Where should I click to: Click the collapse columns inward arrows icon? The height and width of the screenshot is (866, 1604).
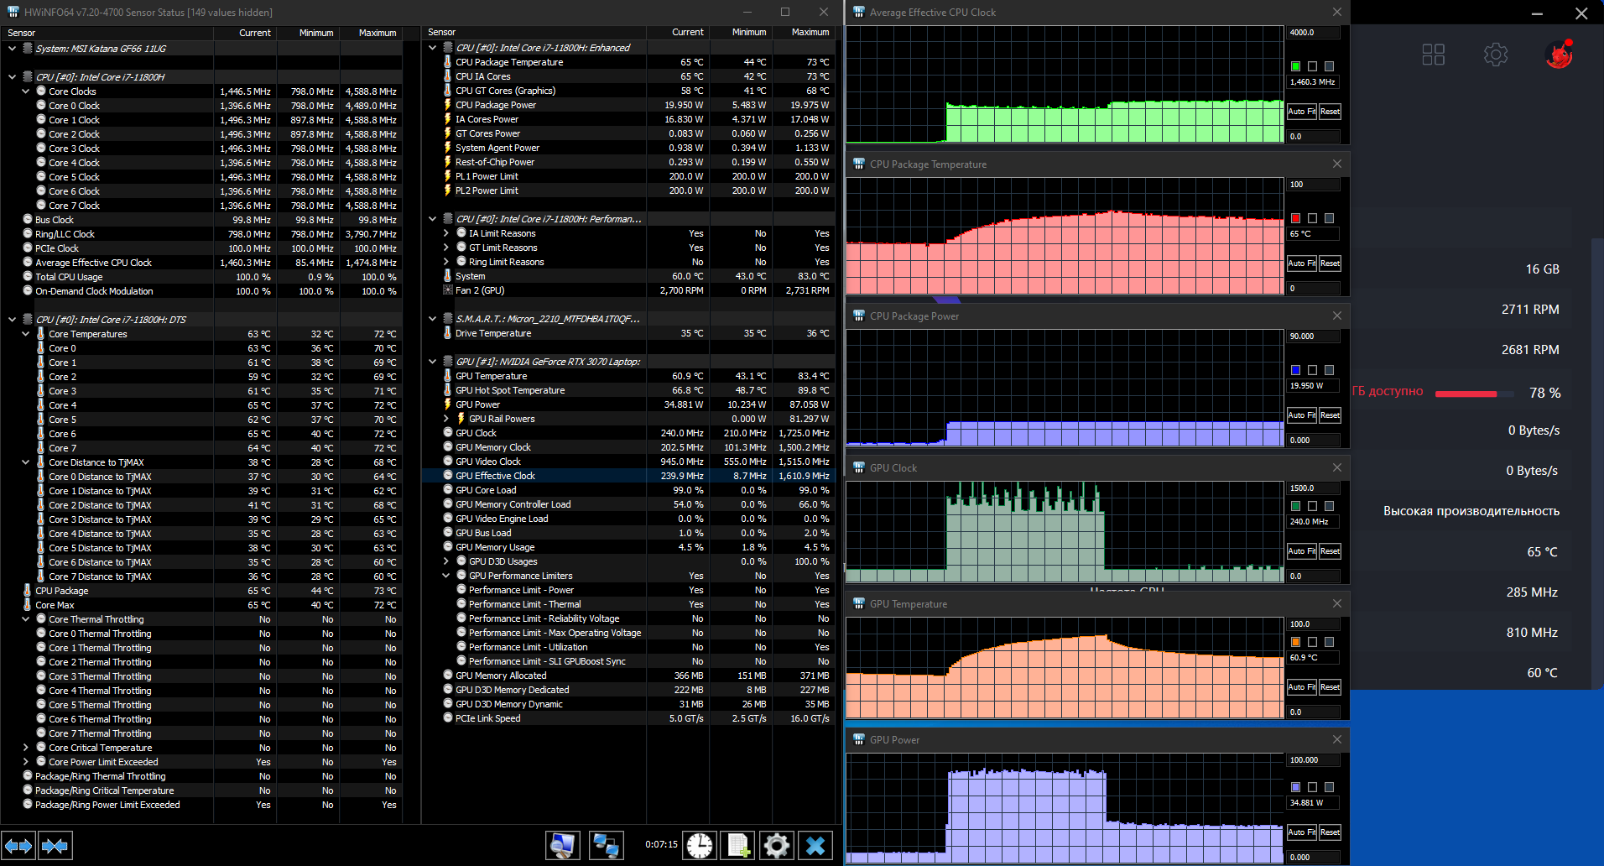(x=55, y=846)
